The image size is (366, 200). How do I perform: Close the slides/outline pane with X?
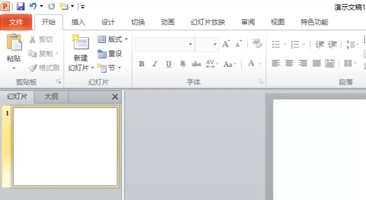click(x=115, y=97)
